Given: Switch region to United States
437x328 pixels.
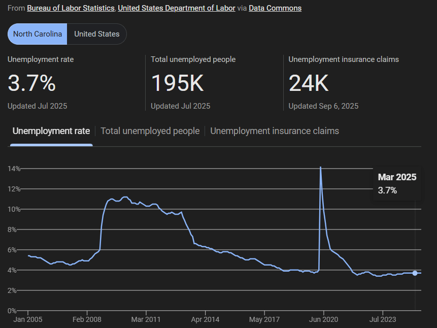Looking at the screenshot, I should click(96, 34).
